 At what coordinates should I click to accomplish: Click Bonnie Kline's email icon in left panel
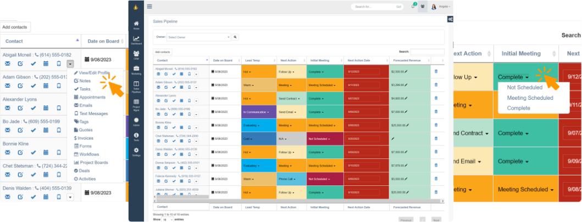point(8,152)
